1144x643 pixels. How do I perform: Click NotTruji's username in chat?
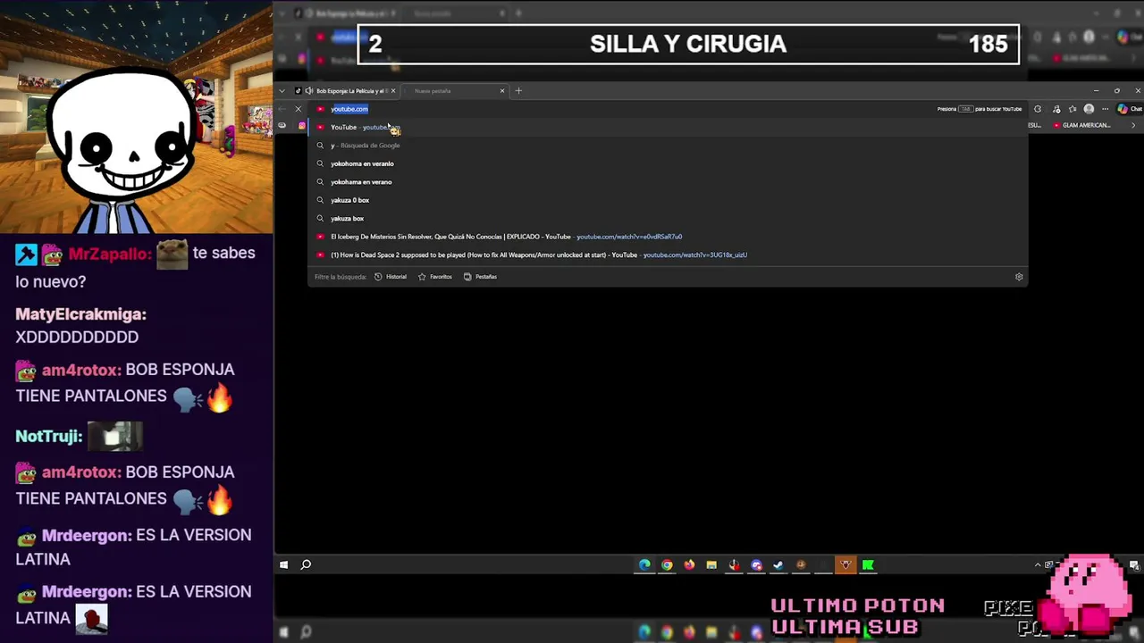[x=49, y=437]
